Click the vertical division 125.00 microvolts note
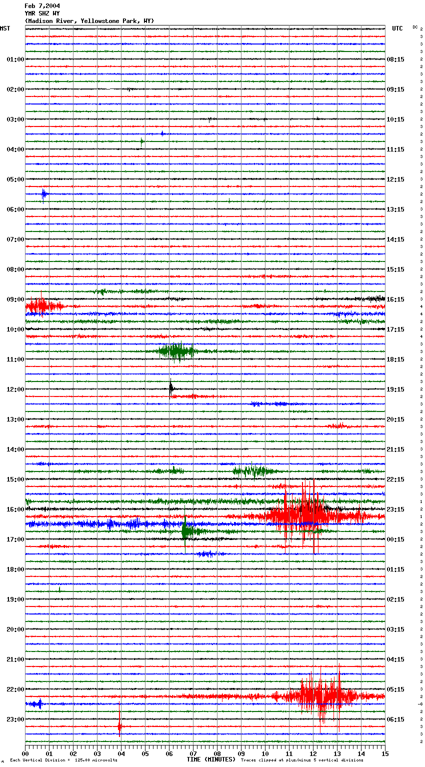 click(x=63, y=760)
